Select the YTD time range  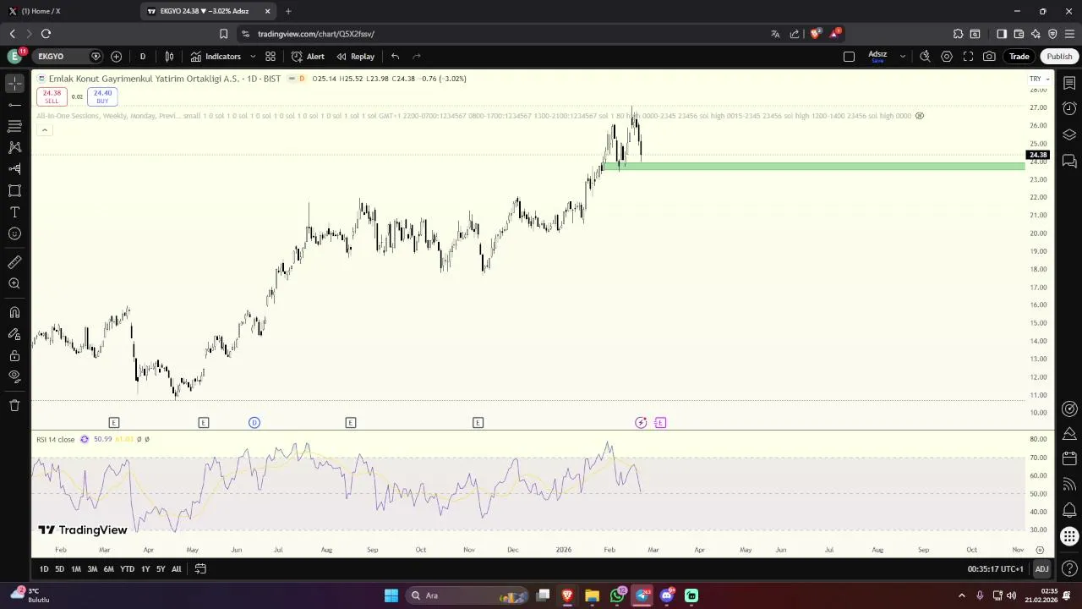click(127, 569)
